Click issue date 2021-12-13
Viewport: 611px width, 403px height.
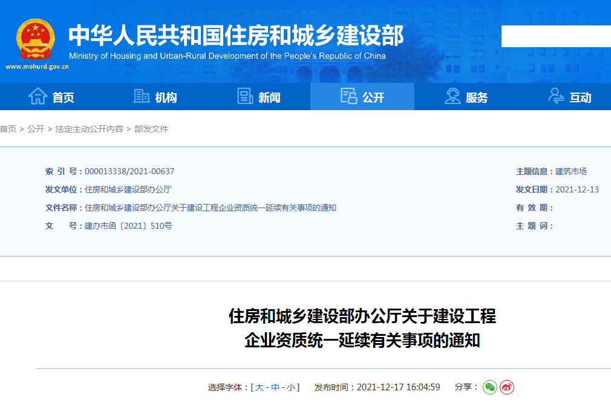click(x=577, y=190)
